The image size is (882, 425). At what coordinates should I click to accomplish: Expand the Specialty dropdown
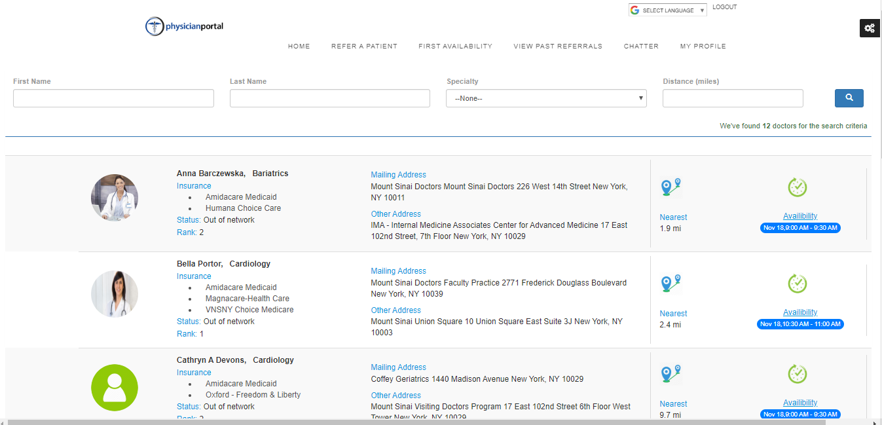pyautogui.click(x=546, y=98)
